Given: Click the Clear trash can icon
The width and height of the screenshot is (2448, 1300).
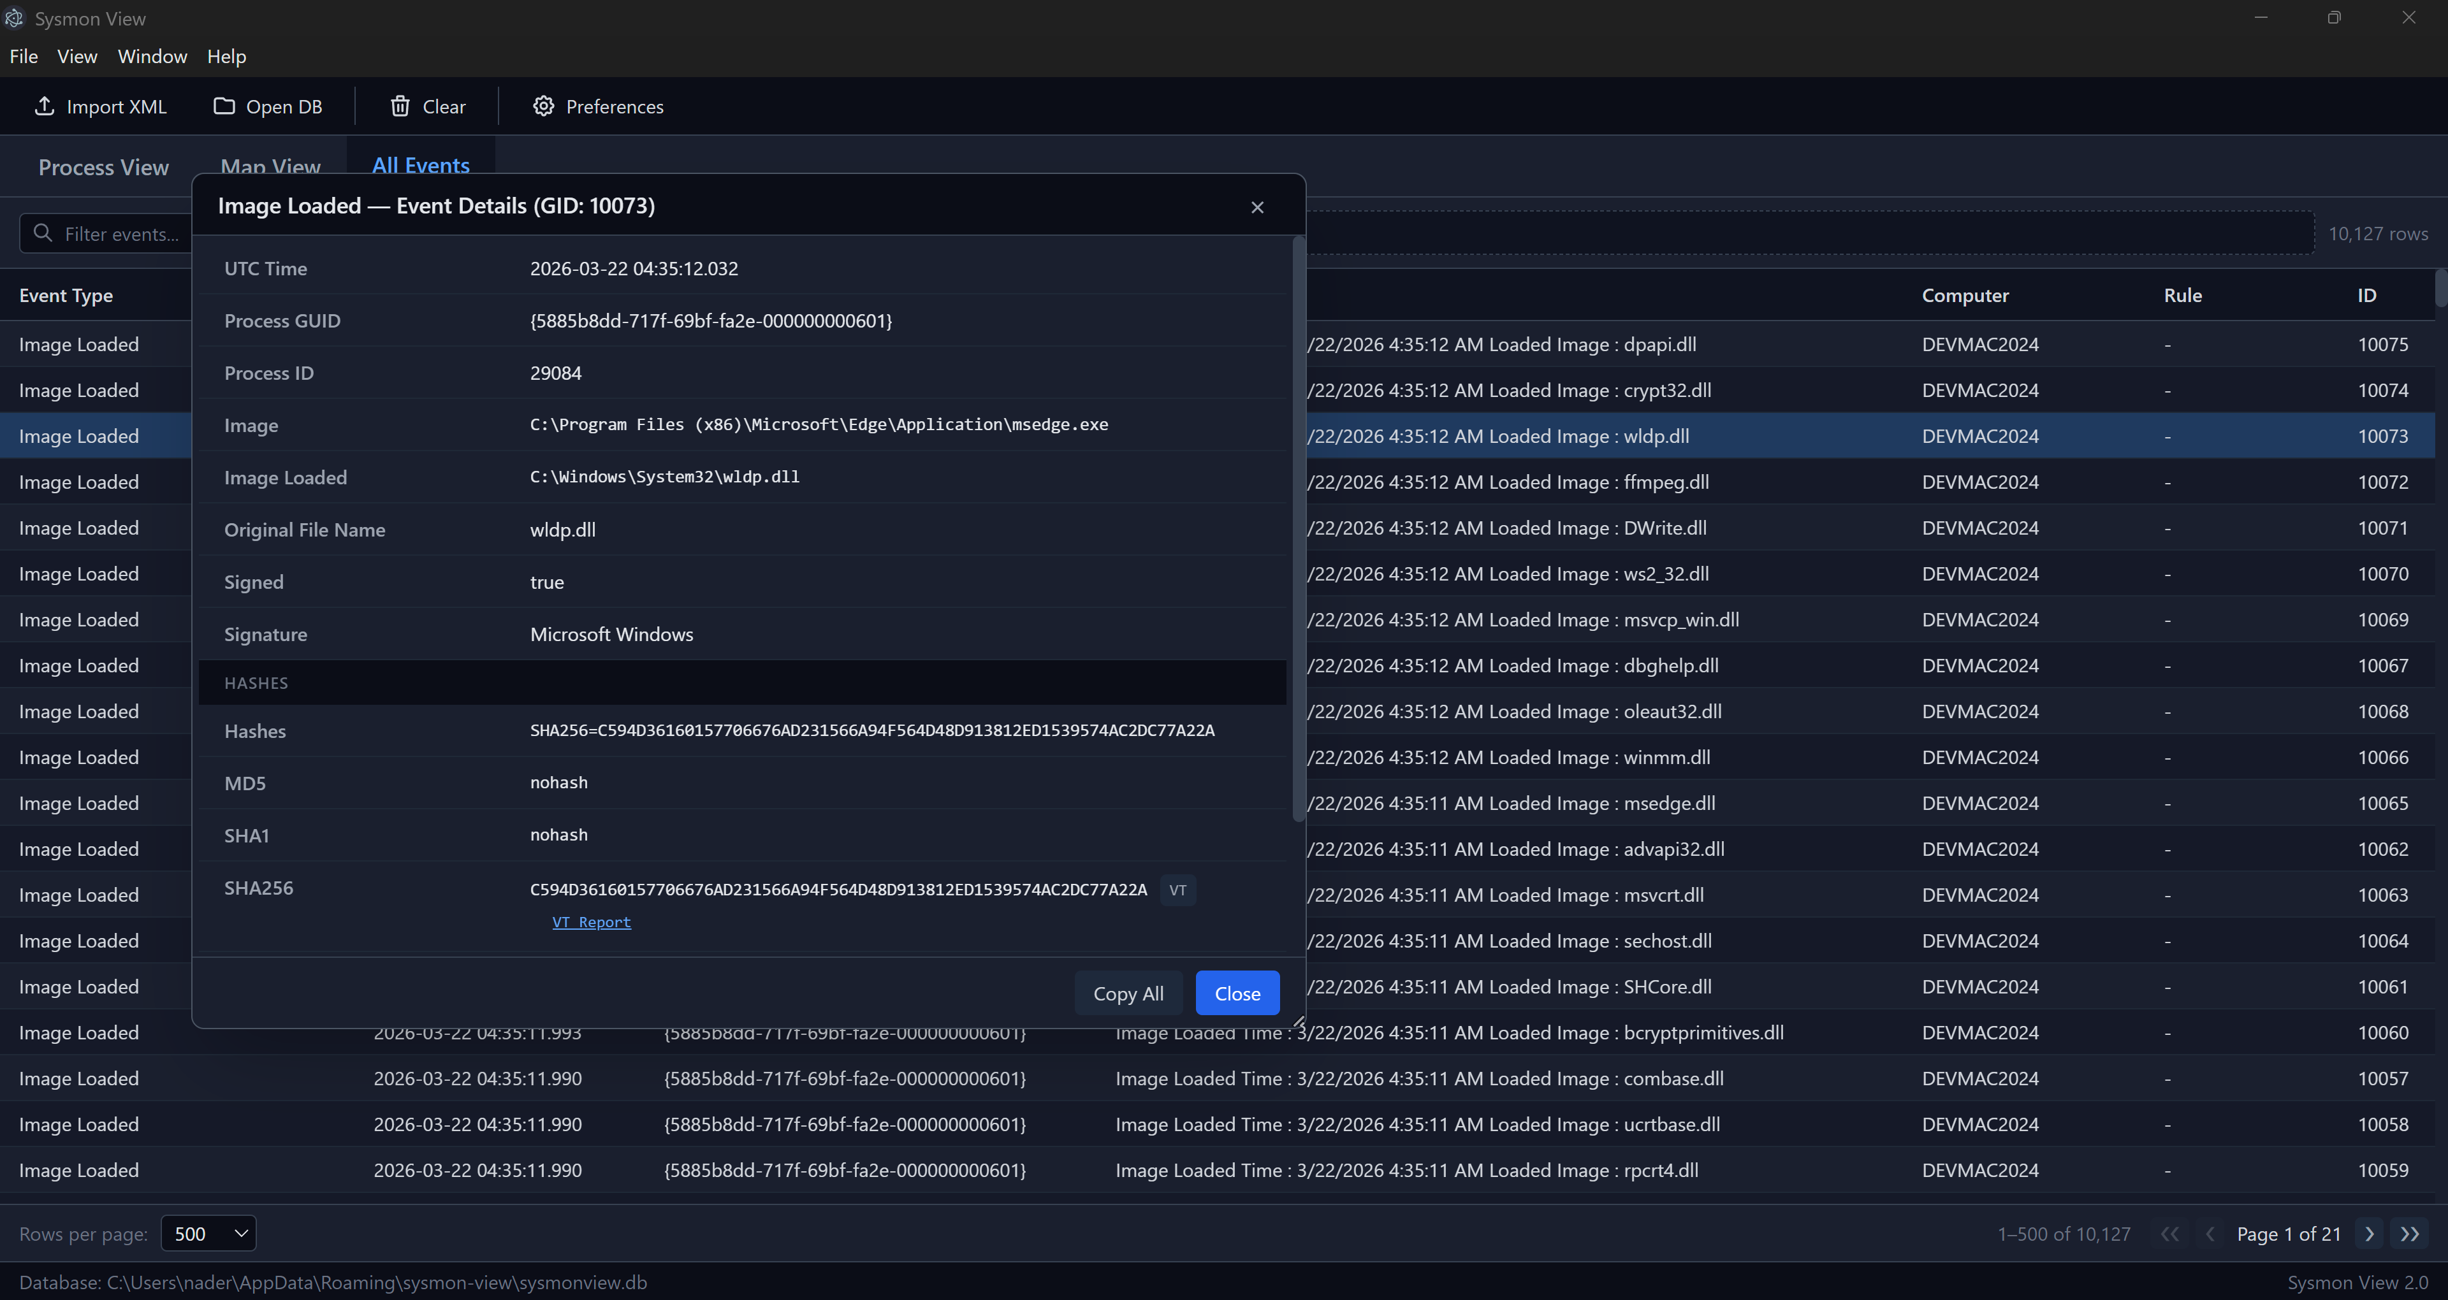Looking at the screenshot, I should [x=400, y=106].
